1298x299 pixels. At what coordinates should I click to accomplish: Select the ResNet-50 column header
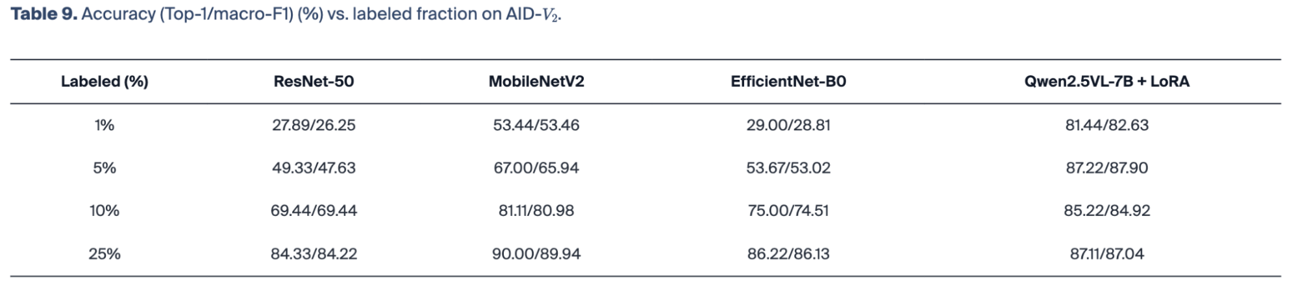coord(314,82)
